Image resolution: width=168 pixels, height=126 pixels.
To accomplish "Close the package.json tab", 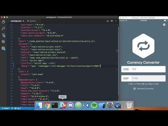I will coord(23,21).
